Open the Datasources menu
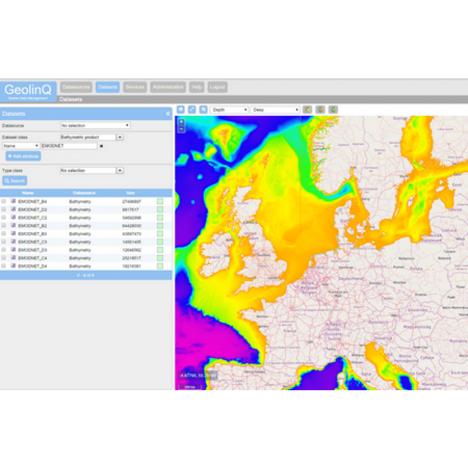Screen dimensions: 468x468 point(76,87)
